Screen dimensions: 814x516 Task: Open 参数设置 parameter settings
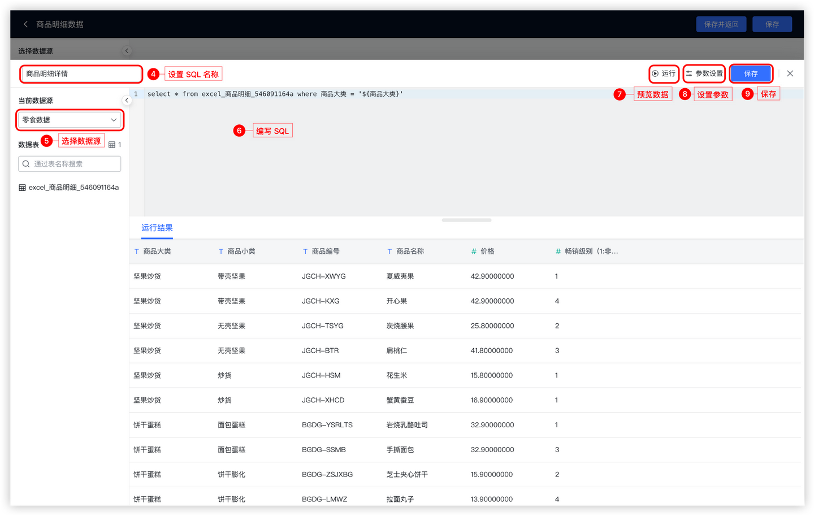(704, 73)
